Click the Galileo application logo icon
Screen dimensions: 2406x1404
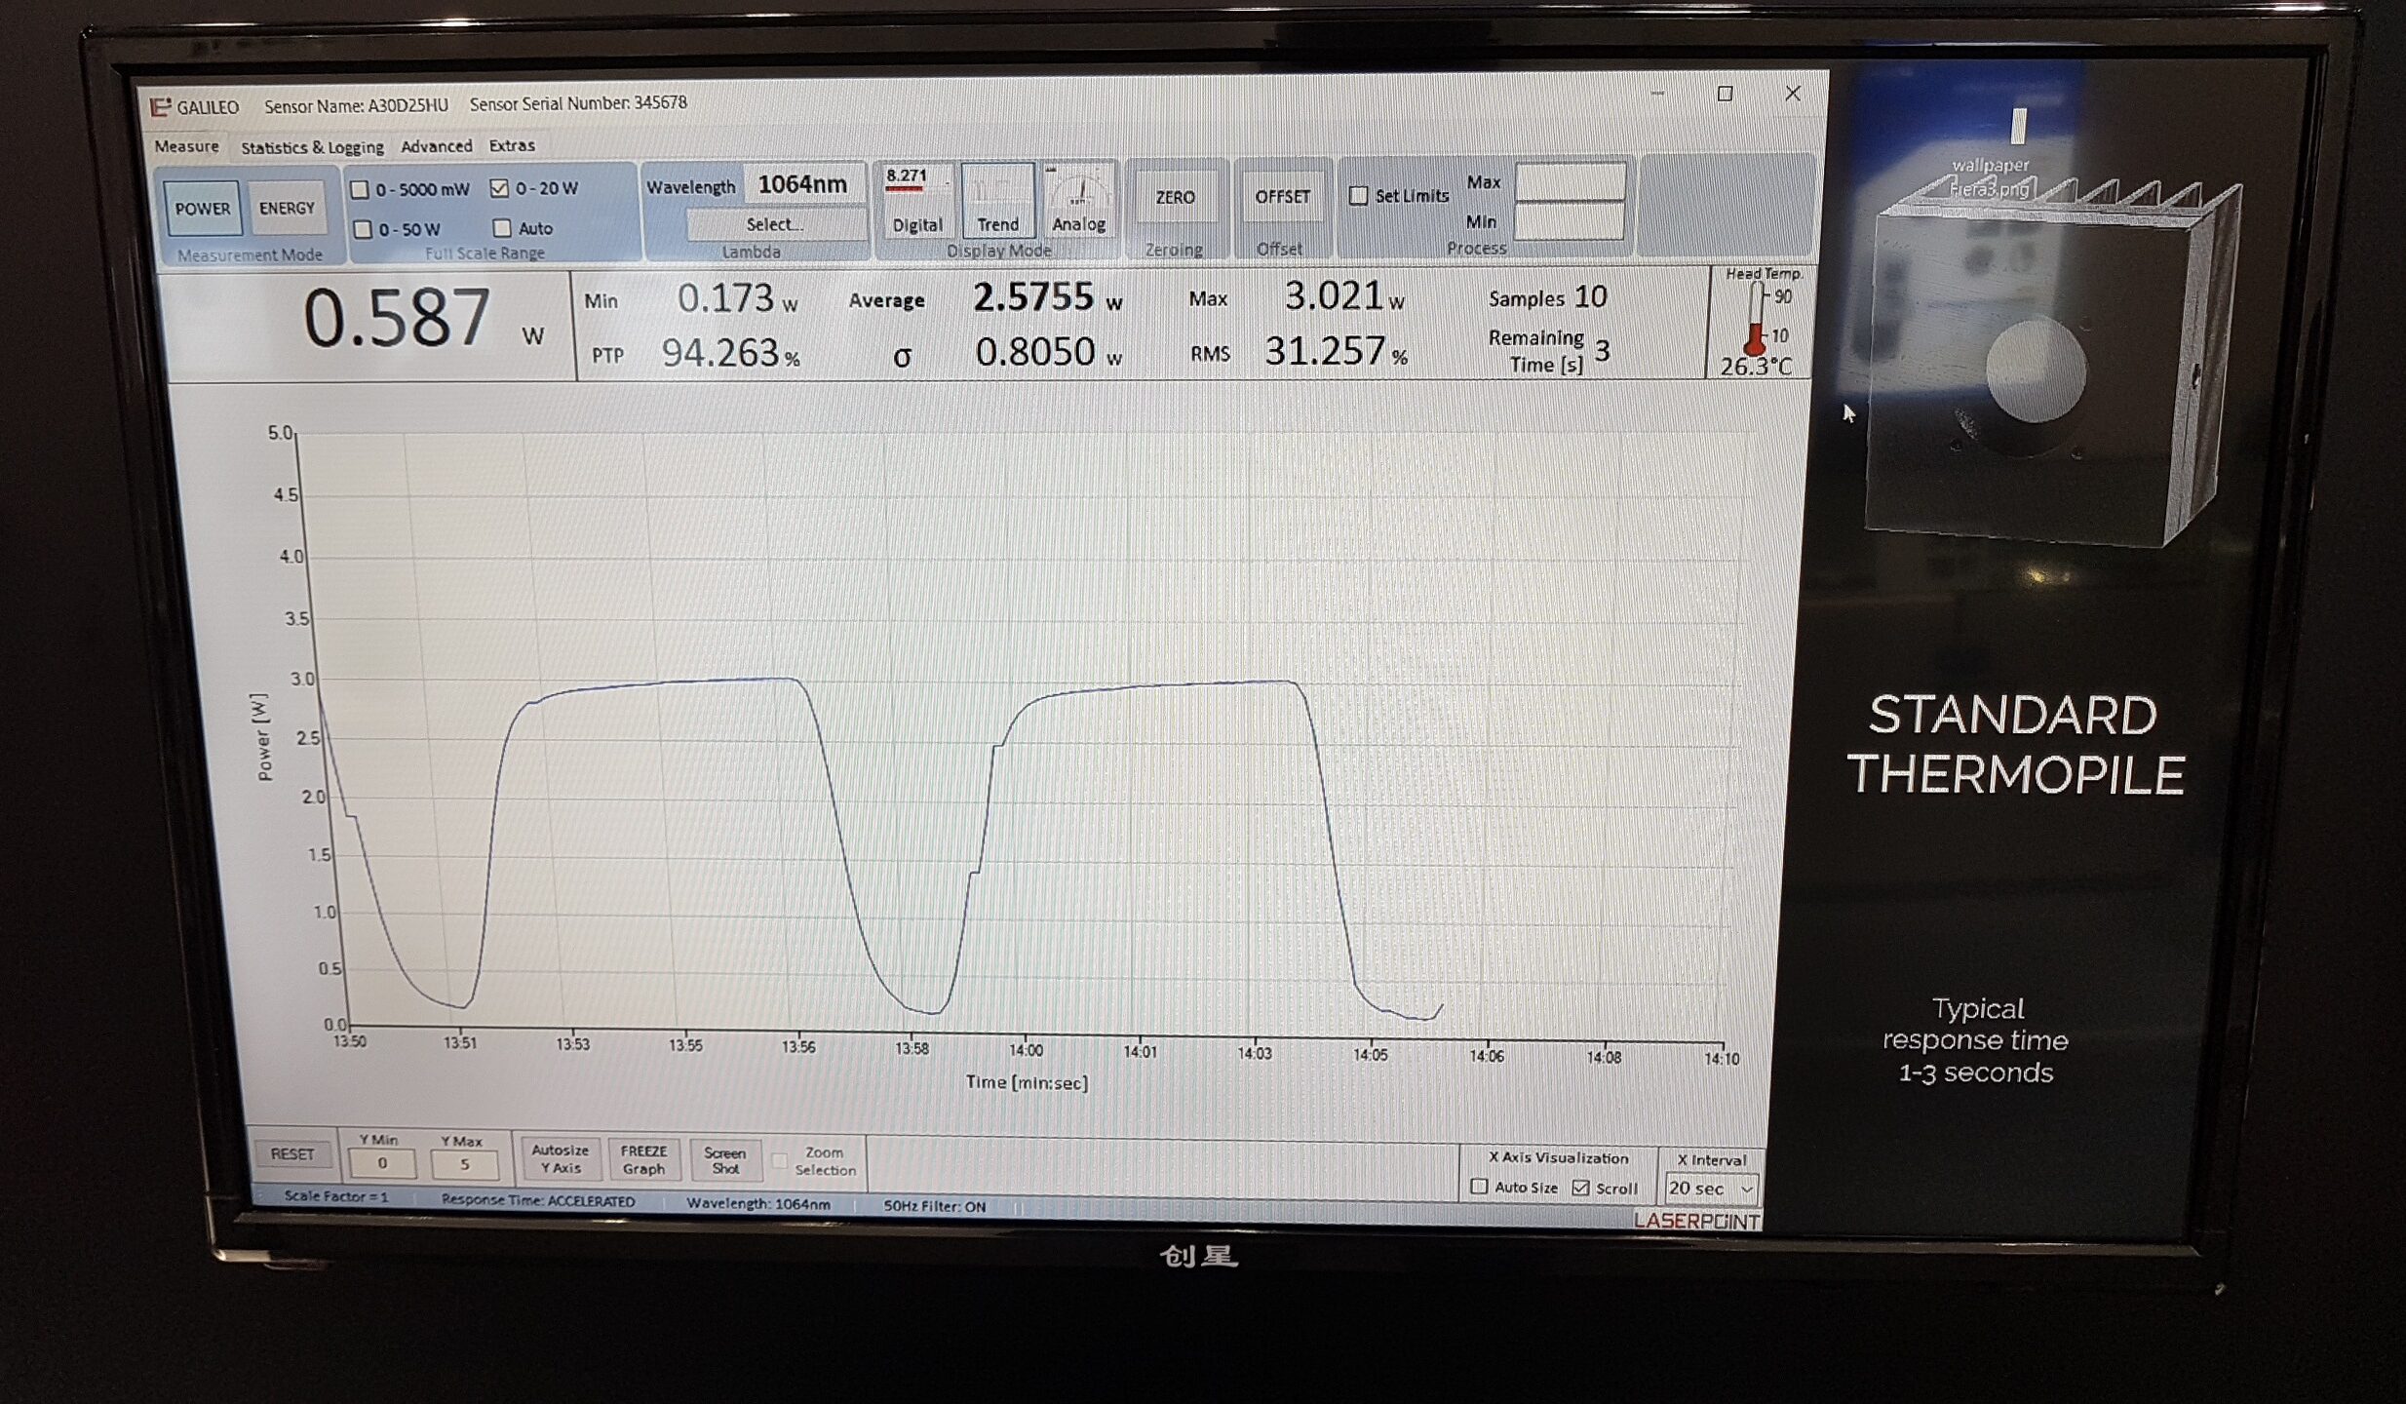click(x=160, y=106)
